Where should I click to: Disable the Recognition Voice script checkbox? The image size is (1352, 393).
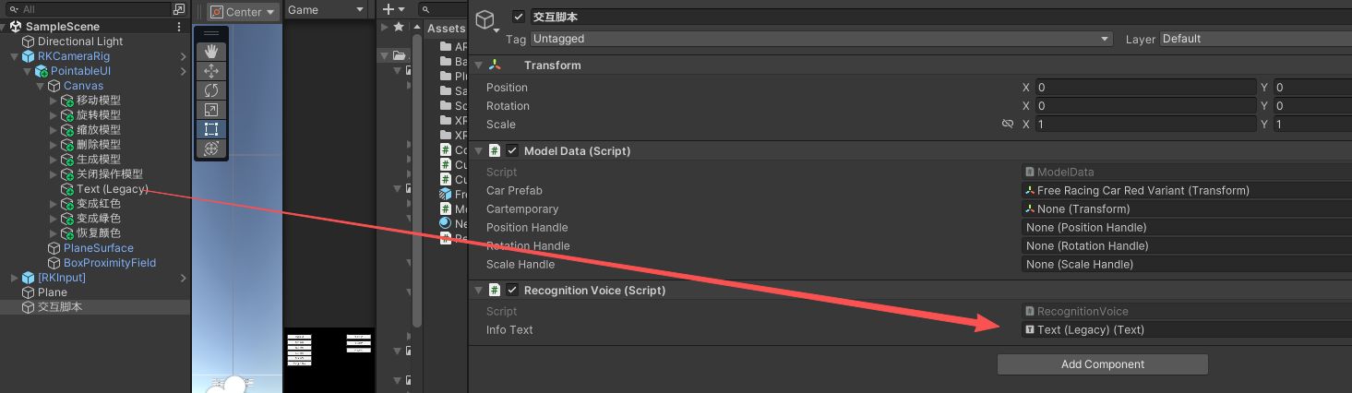[x=512, y=290]
